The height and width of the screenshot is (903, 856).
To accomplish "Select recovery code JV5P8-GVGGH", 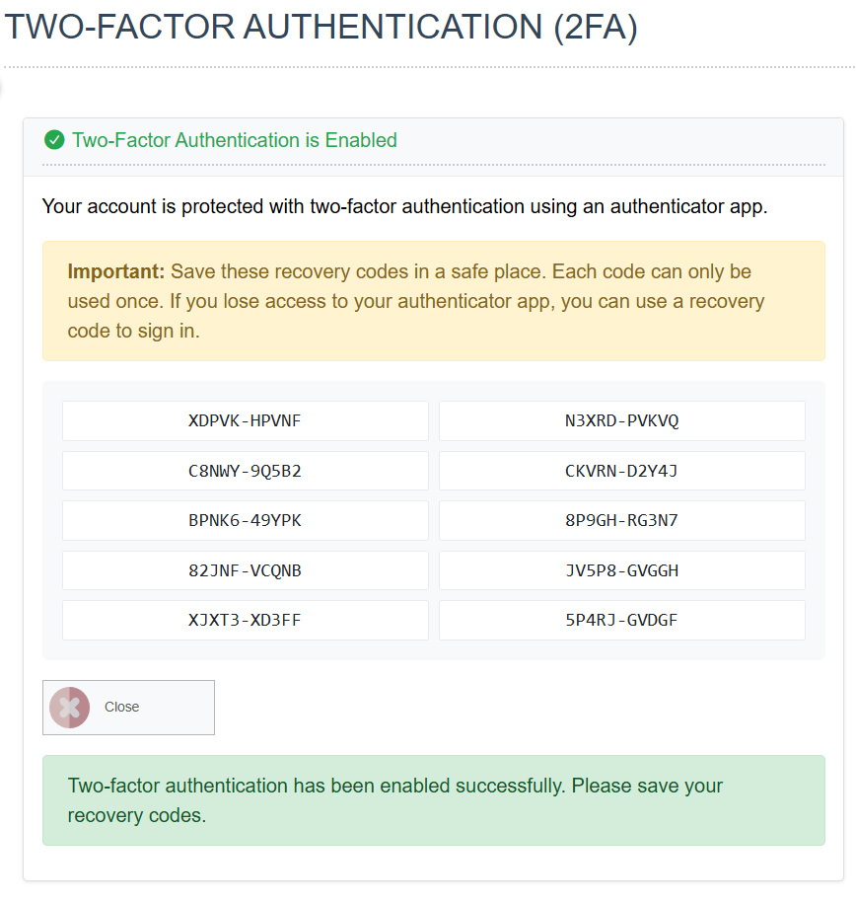I will [621, 570].
